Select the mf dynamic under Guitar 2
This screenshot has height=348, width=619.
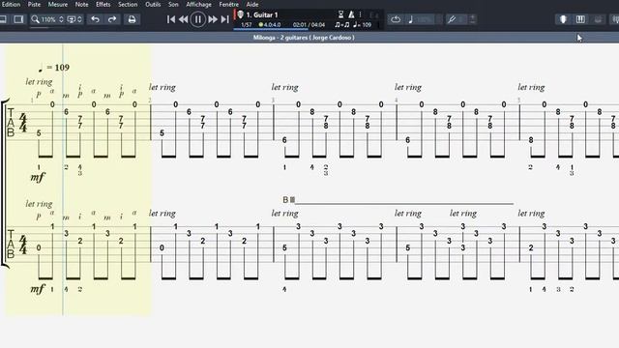(38, 289)
